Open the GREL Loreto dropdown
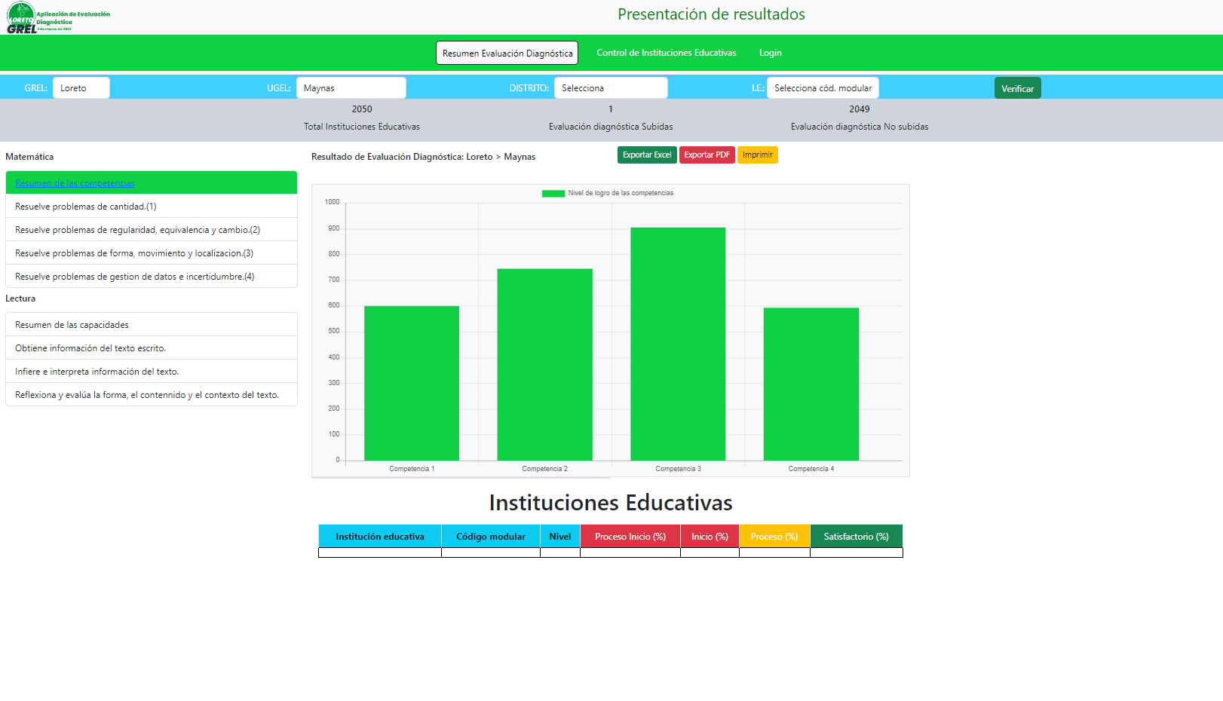 (x=81, y=88)
